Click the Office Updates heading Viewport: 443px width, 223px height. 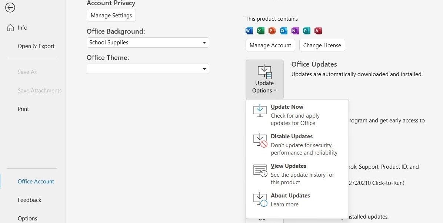coord(314,64)
